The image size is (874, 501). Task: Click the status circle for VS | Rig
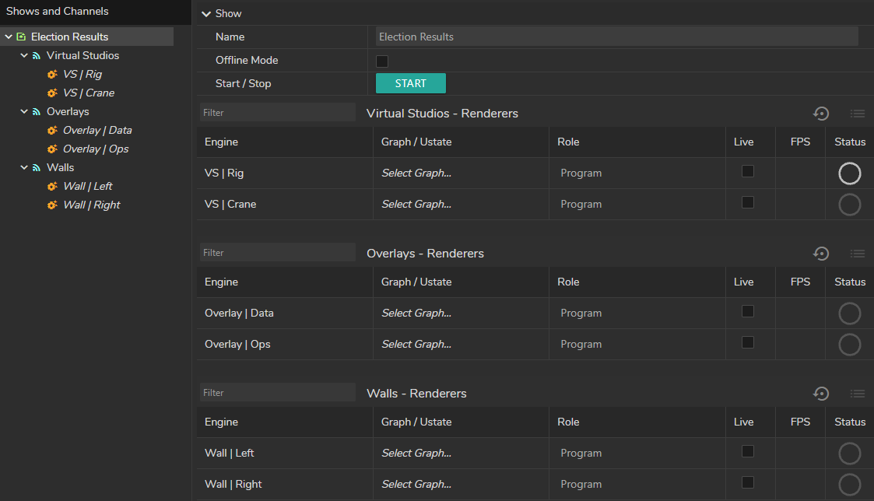pos(849,173)
